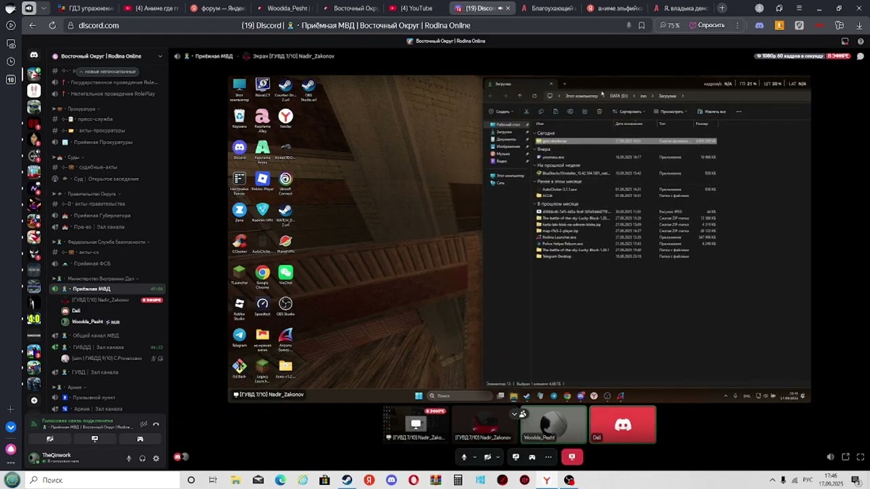Deafen audio with the headphones icon
Image resolution: width=870 pixels, height=489 pixels.
[142, 458]
